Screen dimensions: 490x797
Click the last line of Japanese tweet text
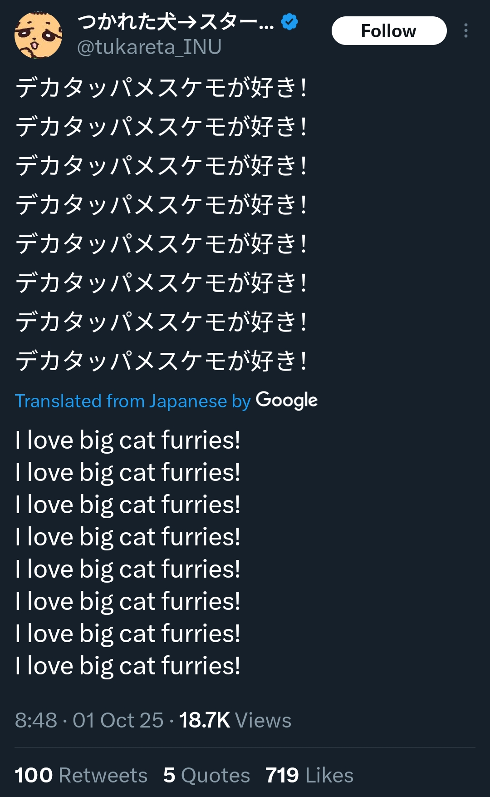161,361
